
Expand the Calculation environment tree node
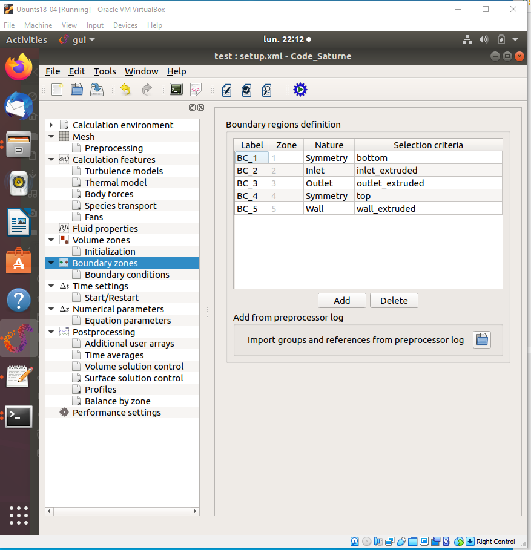coord(51,125)
